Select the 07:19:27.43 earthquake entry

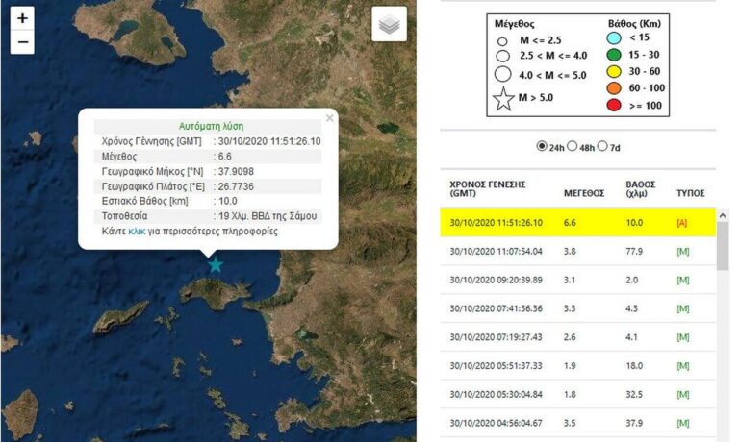[577, 337]
